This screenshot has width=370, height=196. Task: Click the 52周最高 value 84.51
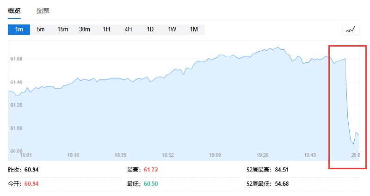282,170
